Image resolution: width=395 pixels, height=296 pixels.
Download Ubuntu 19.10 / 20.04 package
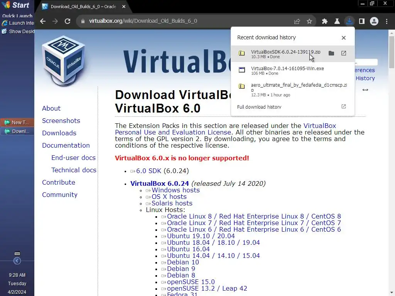[201, 236]
